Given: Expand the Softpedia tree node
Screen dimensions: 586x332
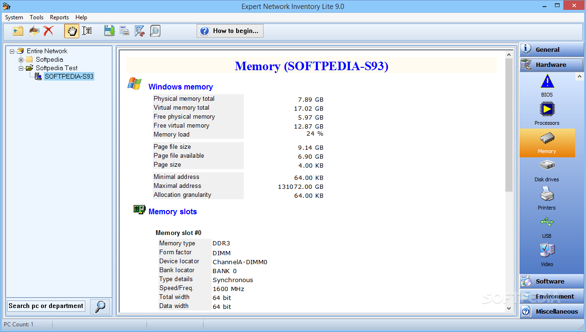Looking at the screenshot, I should pos(21,60).
